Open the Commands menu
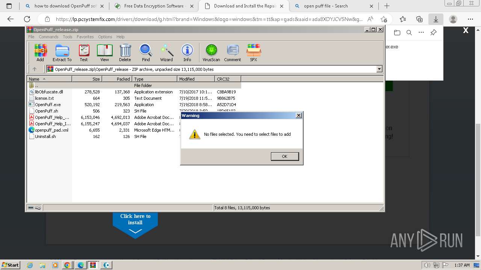The image size is (481, 270). click(48, 37)
